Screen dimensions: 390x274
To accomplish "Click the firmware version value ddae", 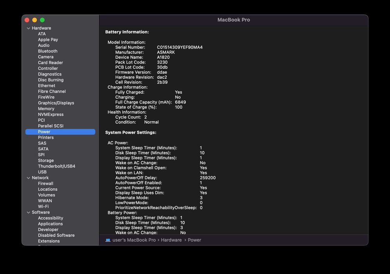I will tap(162, 72).
